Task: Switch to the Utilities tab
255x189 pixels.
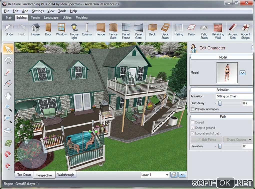Action: coord(67,17)
